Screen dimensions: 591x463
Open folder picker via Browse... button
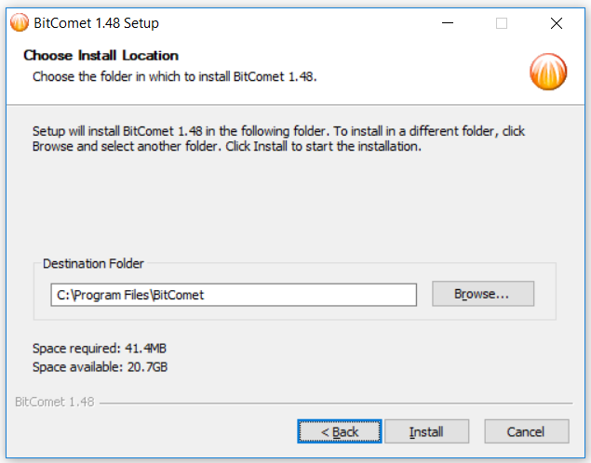pyautogui.click(x=483, y=294)
